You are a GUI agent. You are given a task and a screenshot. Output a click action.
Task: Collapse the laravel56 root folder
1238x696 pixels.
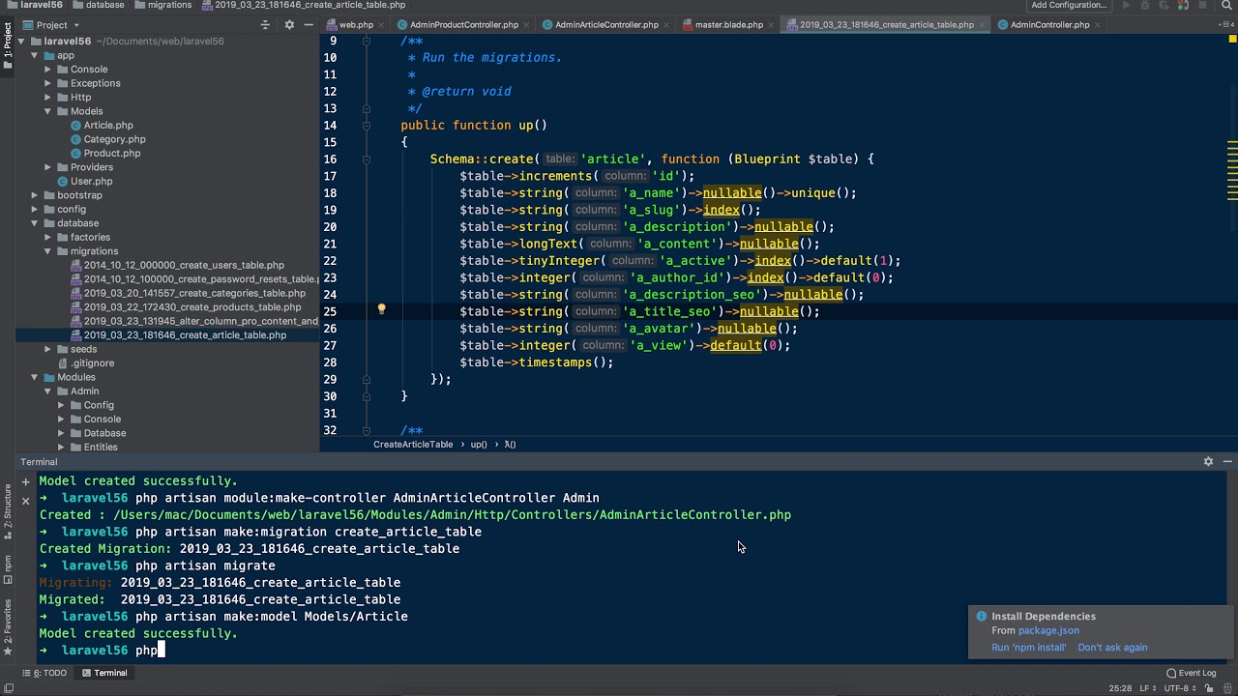pyautogui.click(x=22, y=42)
